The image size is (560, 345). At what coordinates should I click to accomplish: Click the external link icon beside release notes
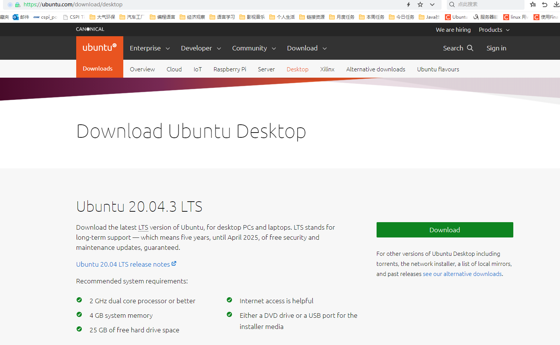[x=174, y=263]
